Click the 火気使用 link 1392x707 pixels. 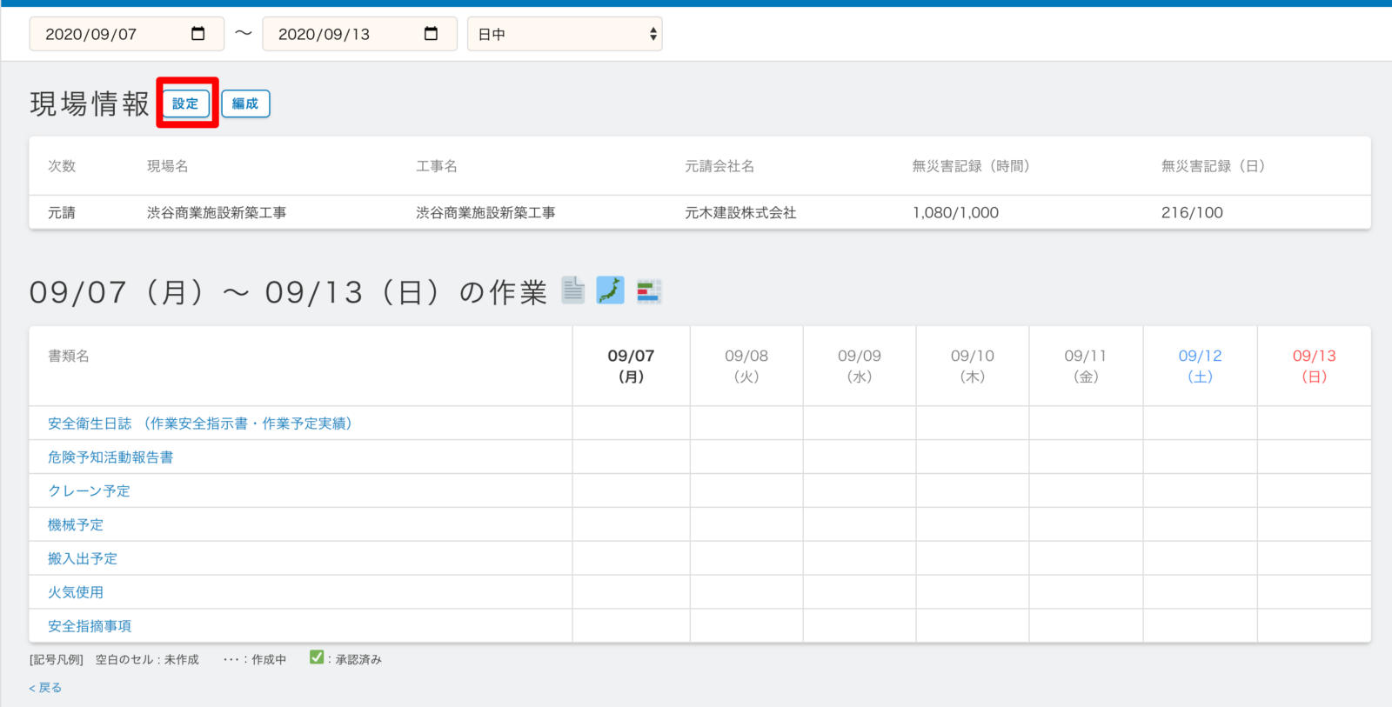[76, 592]
